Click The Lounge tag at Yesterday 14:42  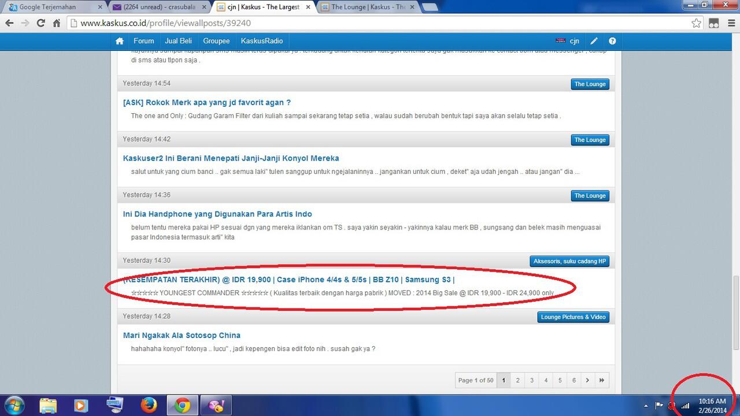590,140
